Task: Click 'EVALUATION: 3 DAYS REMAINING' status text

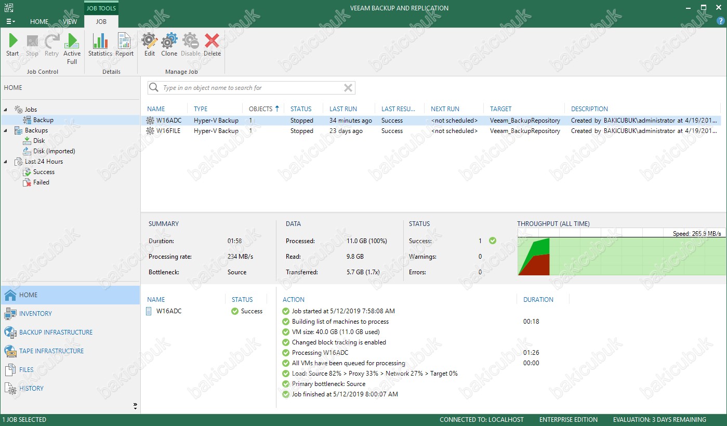Action: click(659, 420)
